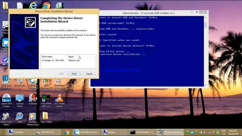This screenshot has width=242, height=136.
Task: Open Chrome from the taskbar
Action: tap(67, 132)
